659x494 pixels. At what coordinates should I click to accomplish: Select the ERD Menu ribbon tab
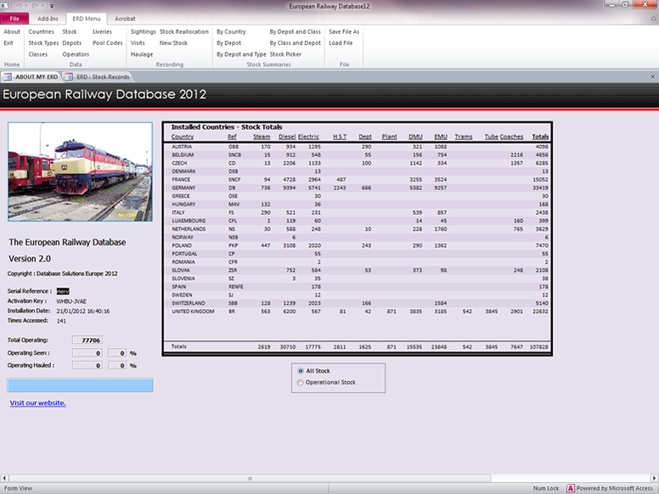pyautogui.click(x=87, y=19)
